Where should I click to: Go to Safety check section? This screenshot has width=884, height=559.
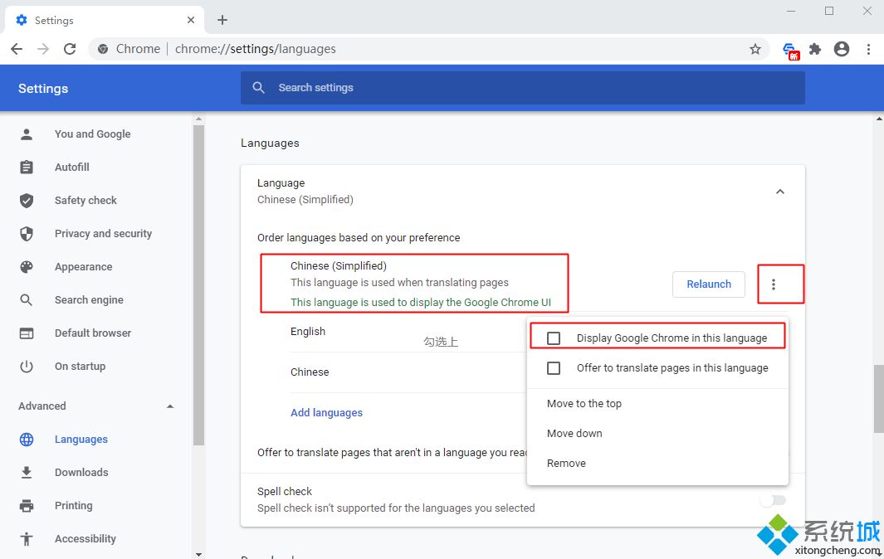(85, 200)
